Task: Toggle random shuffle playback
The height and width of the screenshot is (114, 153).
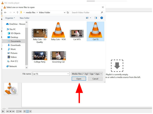Action: click(x=30, y=111)
